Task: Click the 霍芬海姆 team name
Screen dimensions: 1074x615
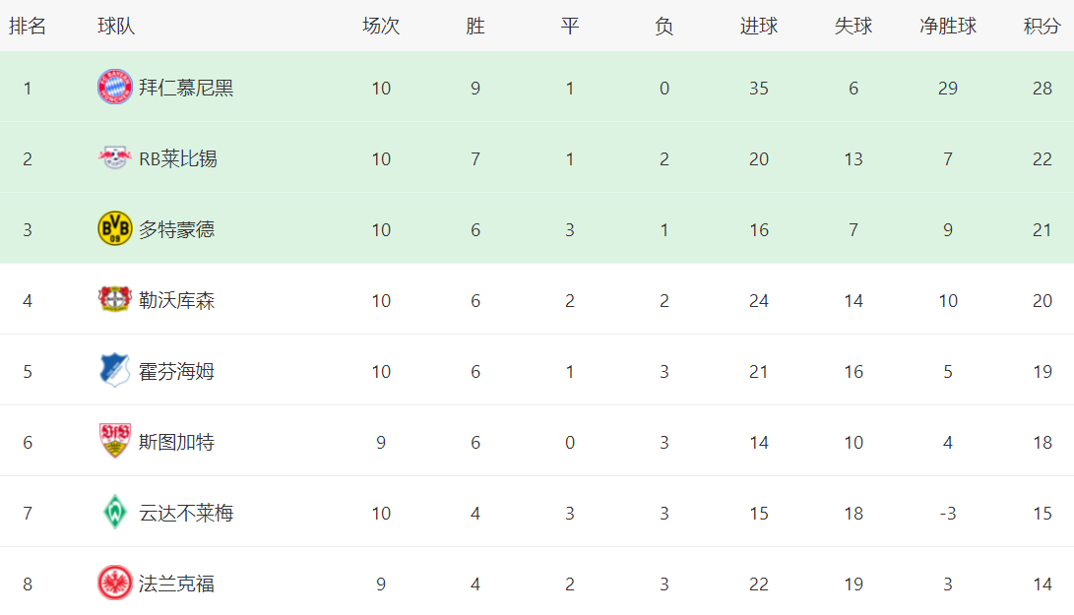Action: [176, 371]
